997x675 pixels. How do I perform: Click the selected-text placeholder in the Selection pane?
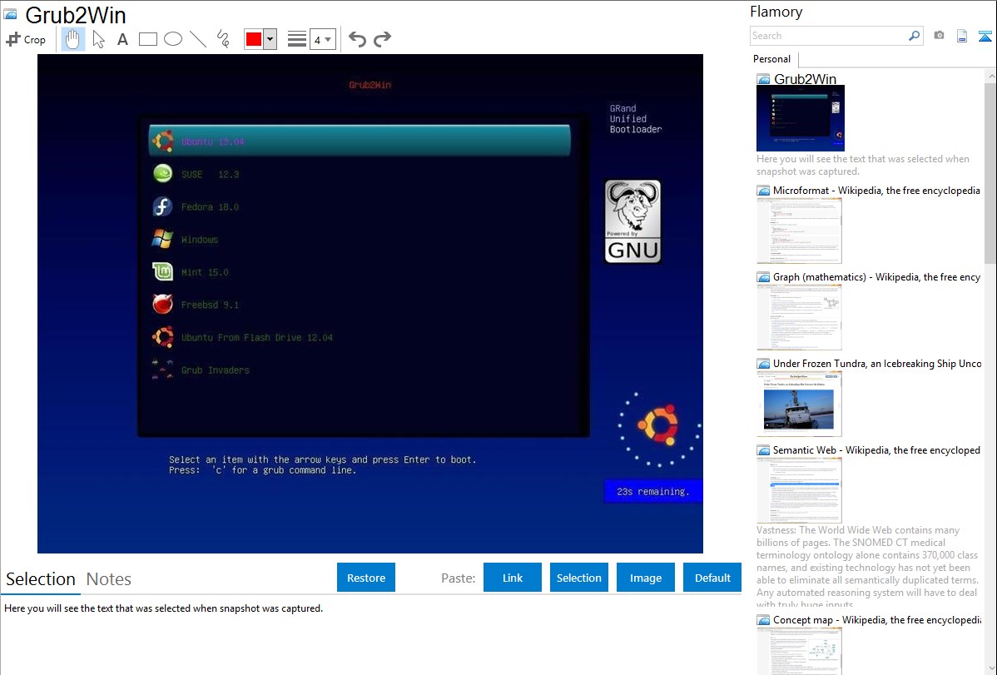[x=163, y=609]
